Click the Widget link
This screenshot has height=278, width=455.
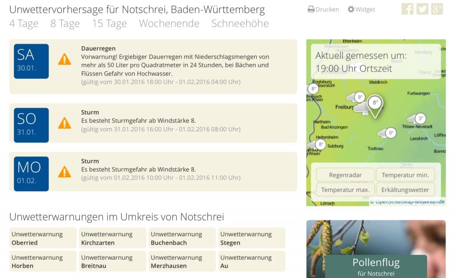(x=365, y=9)
